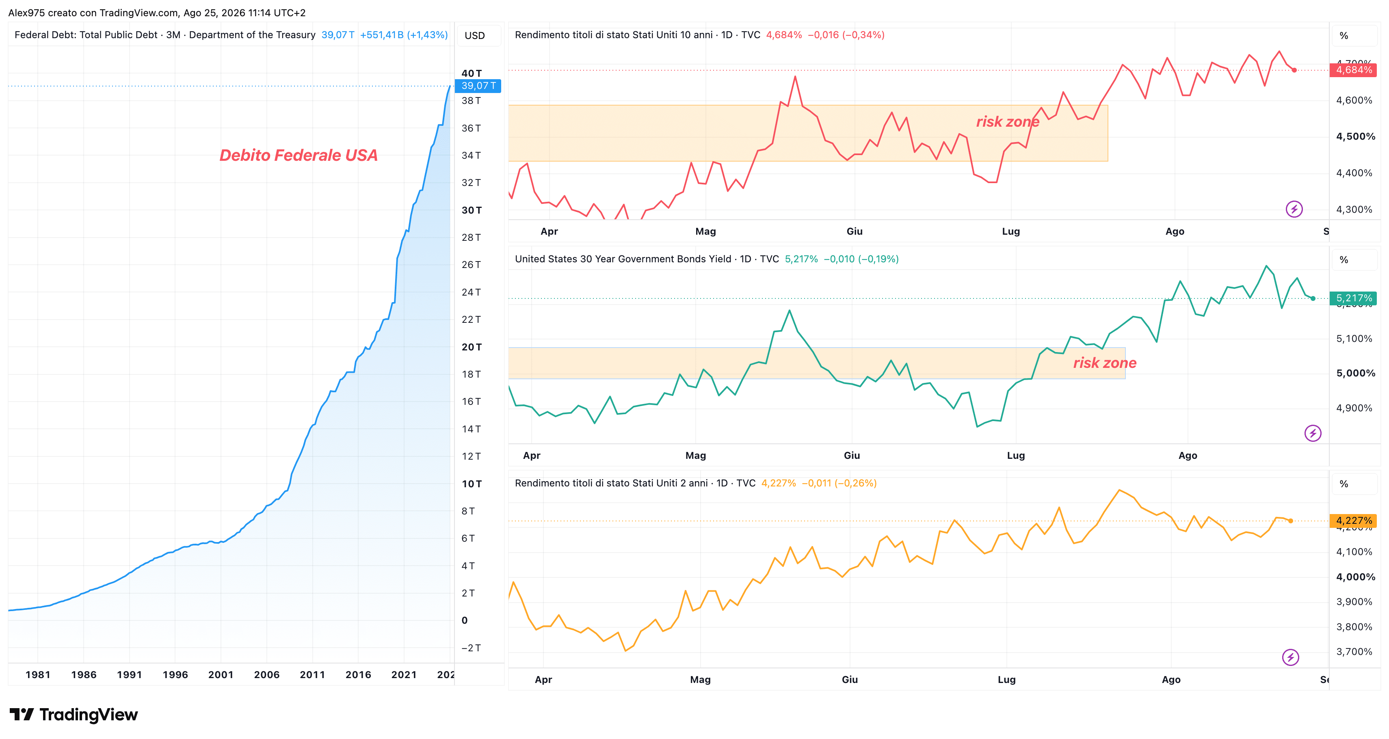The image size is (1389, 739).
Task: Click the 'Ago' label on the 2-year chart time axis
Action: [x=1171, y=680]
